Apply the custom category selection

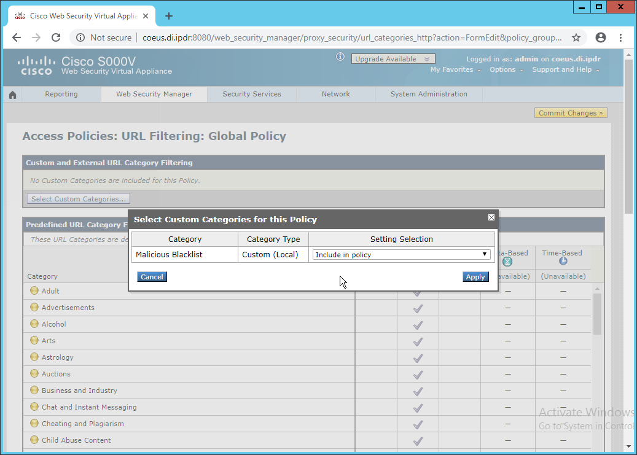(475, 277)
